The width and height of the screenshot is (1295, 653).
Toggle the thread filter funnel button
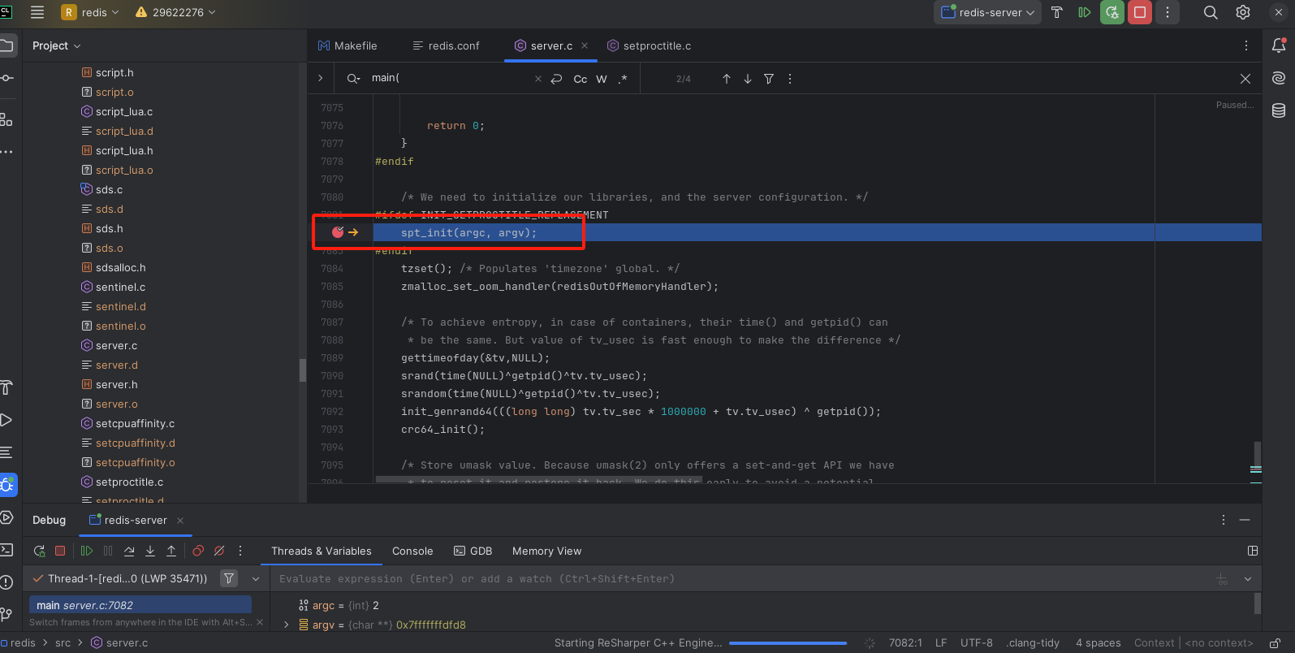229,578
